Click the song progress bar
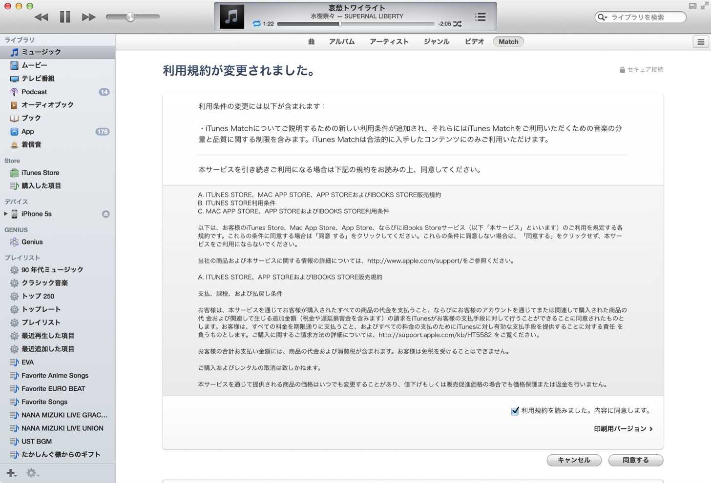This screenshot has height=483, width=711. (x=355, y=23)
